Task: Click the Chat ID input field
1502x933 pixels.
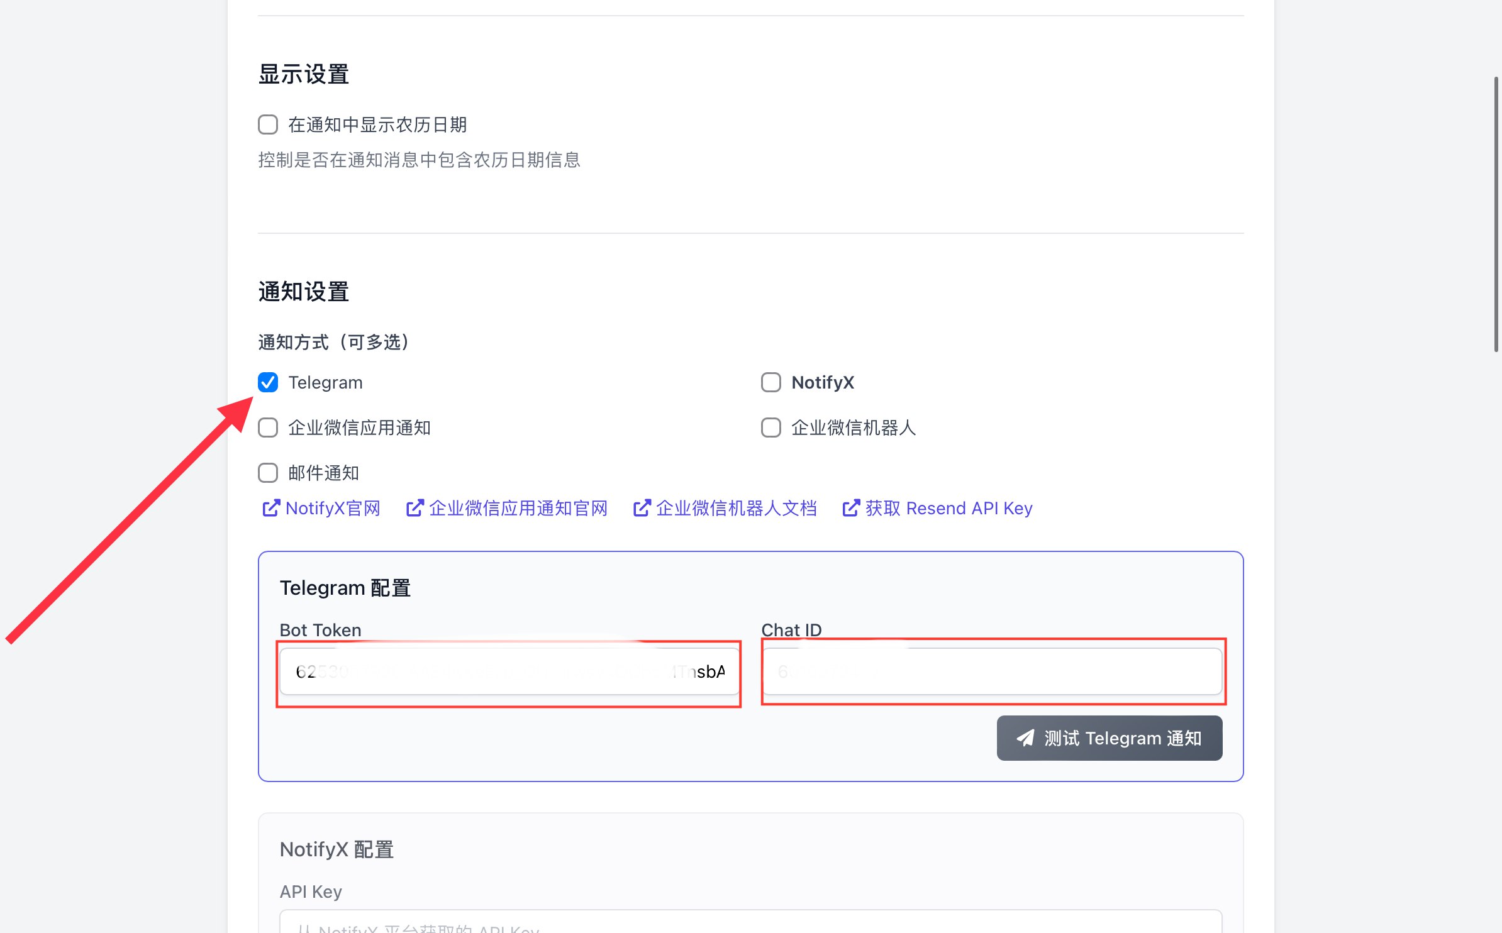Action: [x=992, y=671]
